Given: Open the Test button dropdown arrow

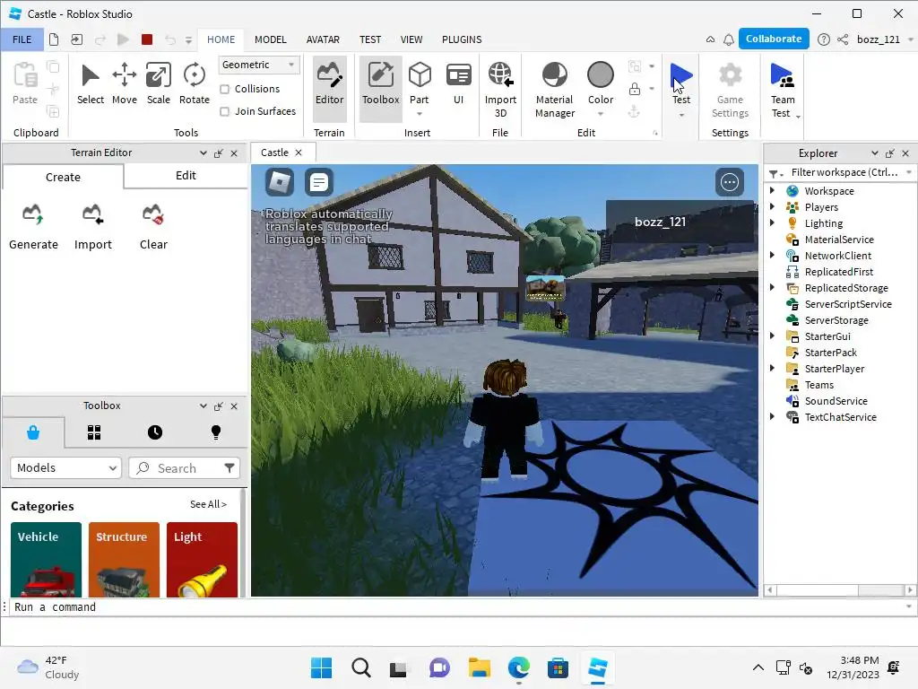Looking at the screenshot, I should (x=681, y=115).
